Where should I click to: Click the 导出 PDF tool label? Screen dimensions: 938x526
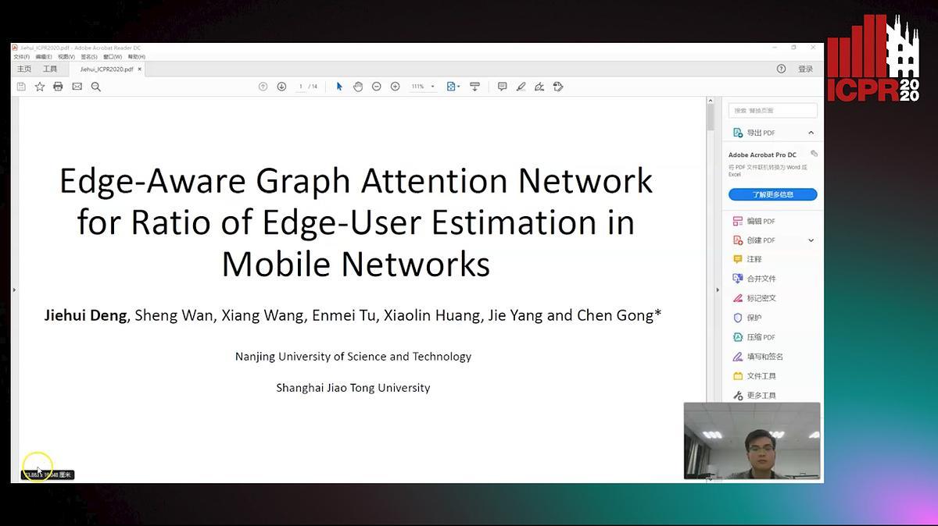(761, 133)
